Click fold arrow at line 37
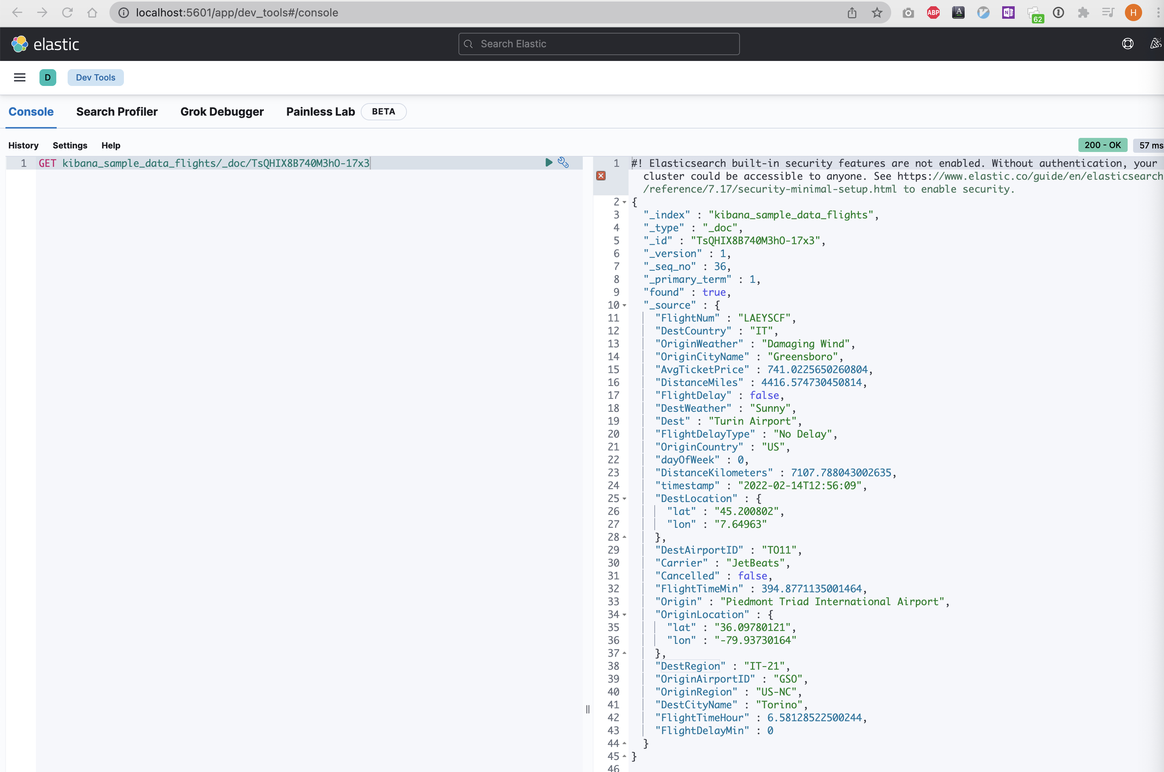The image size is (1164, 772). point(625,653)
